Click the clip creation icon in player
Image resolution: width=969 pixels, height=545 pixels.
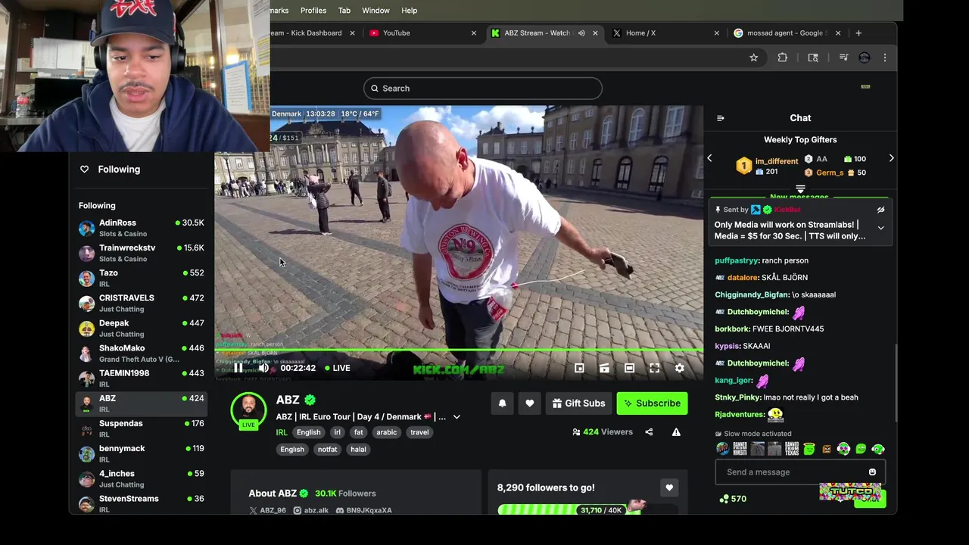point(604,368)
